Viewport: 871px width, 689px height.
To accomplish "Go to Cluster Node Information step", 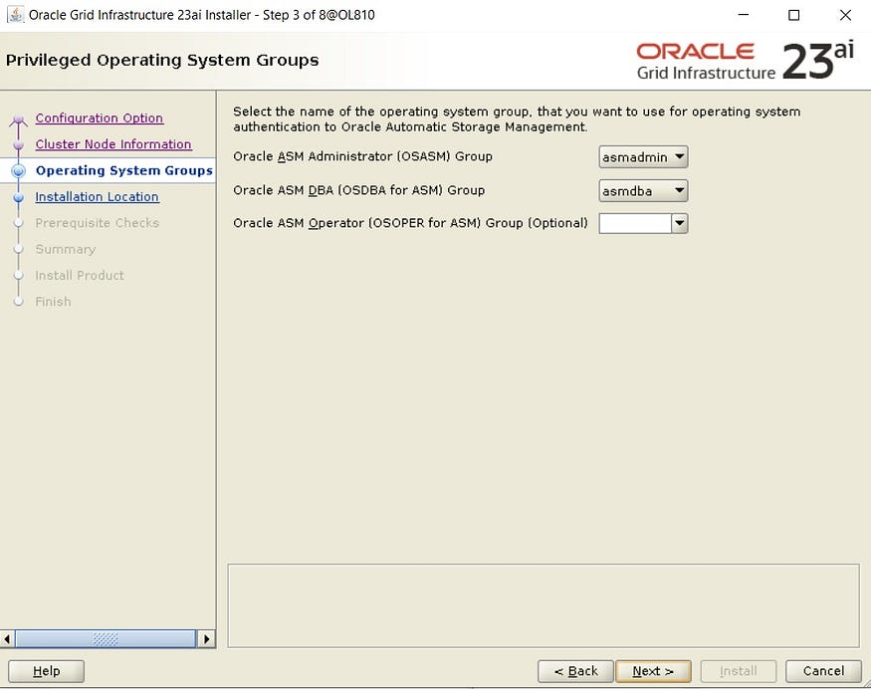I will pyautogui.click(x=113, y=144).
